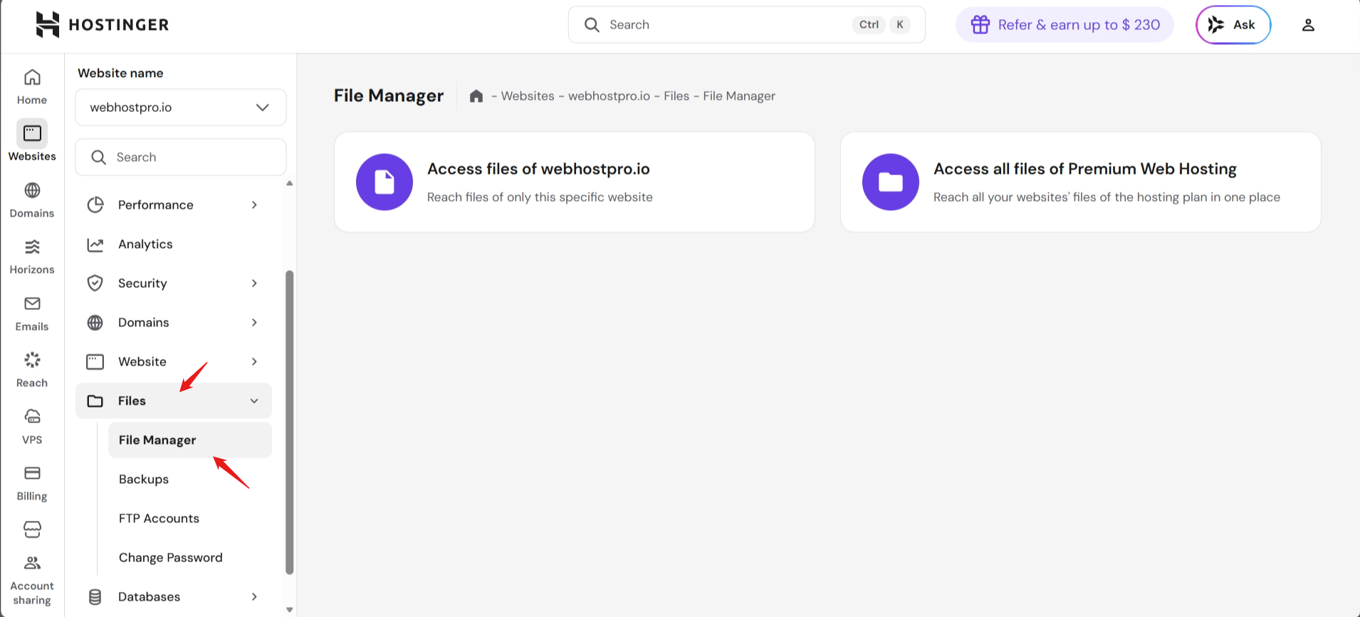Click the Files breadcrumb link
Image resolution: width=1360 pixels, height=617 pixels.
[x=676, y=96]
